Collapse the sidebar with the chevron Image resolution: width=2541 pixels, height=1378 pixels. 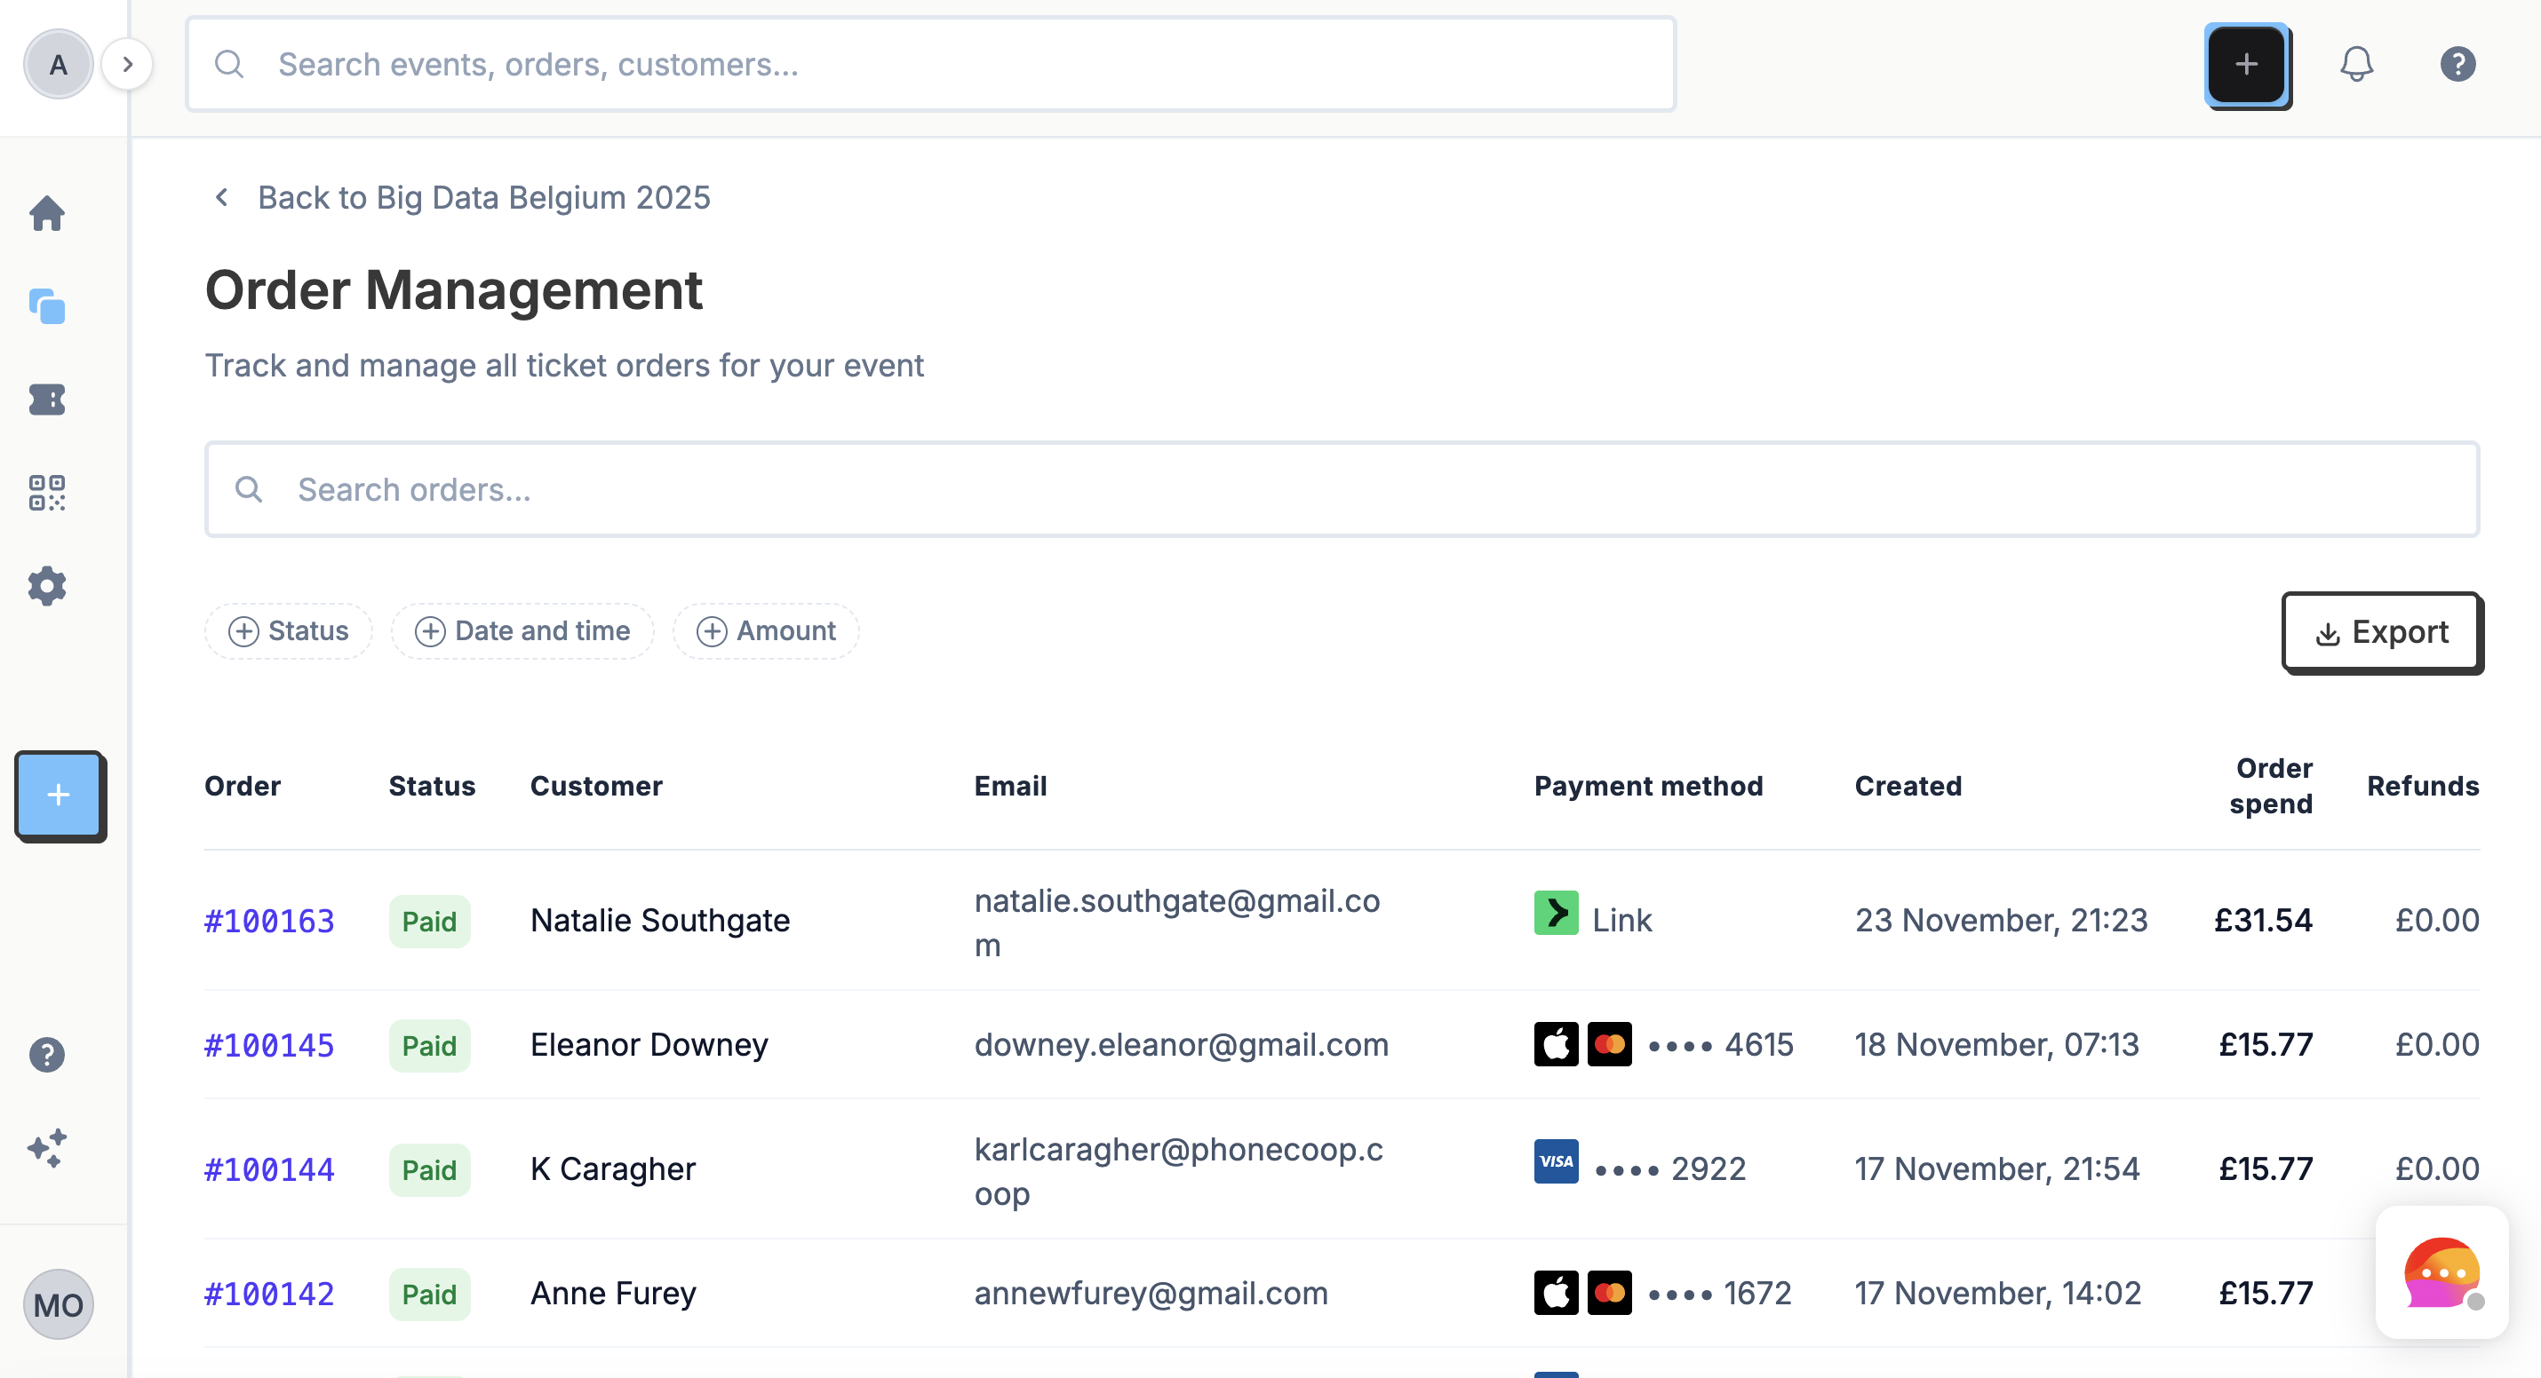point(128,63)
